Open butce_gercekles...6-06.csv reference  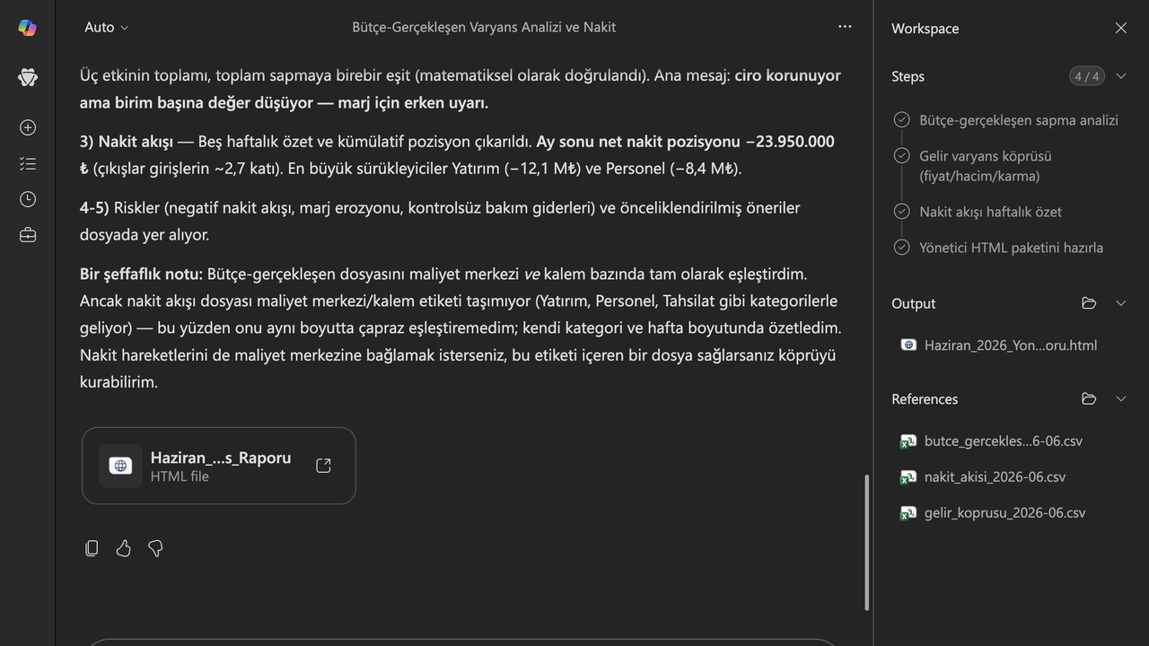[1004, 441]
